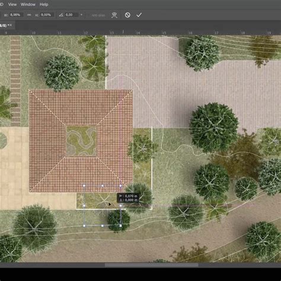Open the interpolation Anti-alias option
Viewport: 281px width, 281px height.
coord(98,15)
